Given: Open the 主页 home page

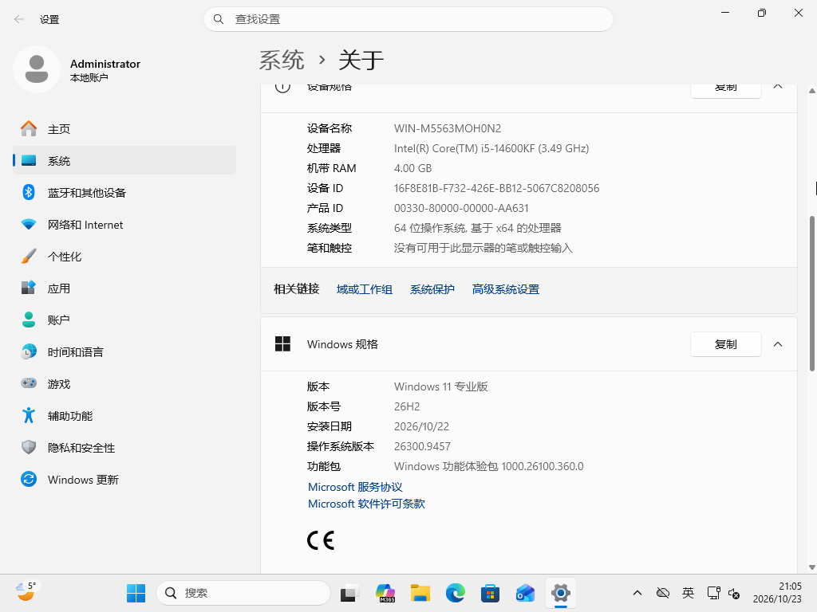Looking at the screenshot, I should 124,129.
